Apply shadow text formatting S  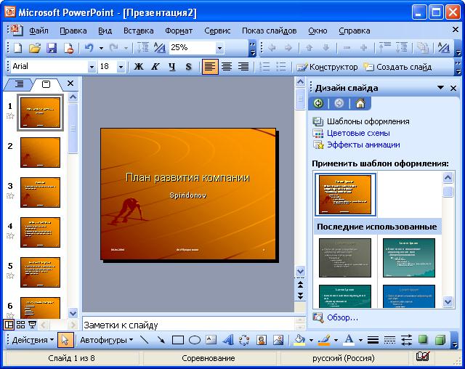(188, 67)
